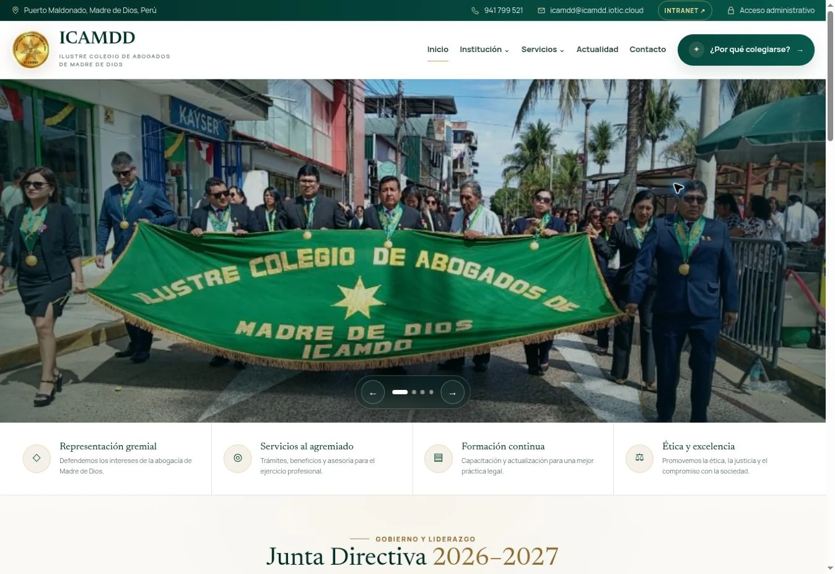Click the diamond icon for Representación gremial
The height and width of the screenshot is (574, 835).
37,458
